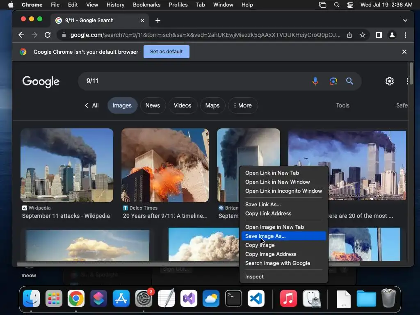Choose Open Link in New Tab
This screenshot has height=315, width=420.
point(284,173)
